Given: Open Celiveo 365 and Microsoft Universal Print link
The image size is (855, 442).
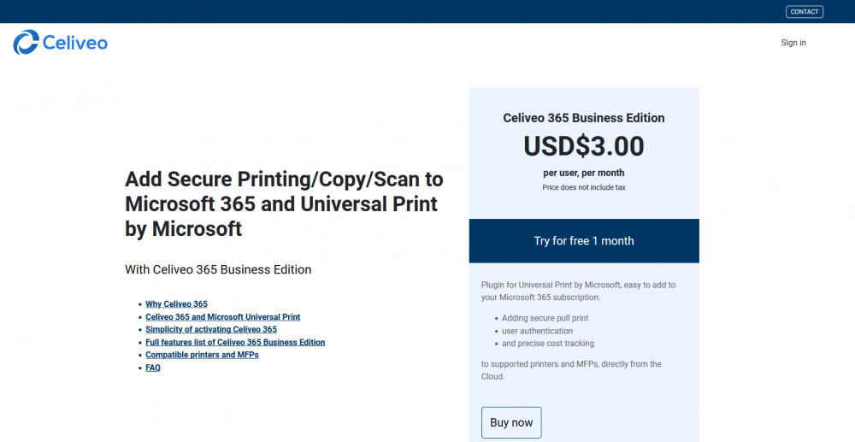Looking at the screenshot, I should (223, 316).
